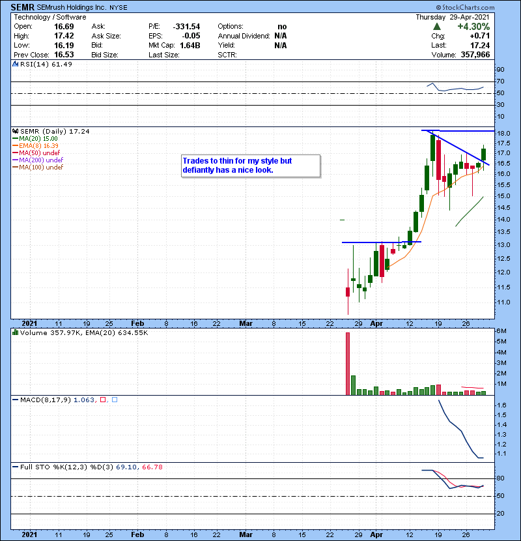Click the MACD(8,17,9) 1.063 label
Viewport: 521px width, 541px height.
57,400
